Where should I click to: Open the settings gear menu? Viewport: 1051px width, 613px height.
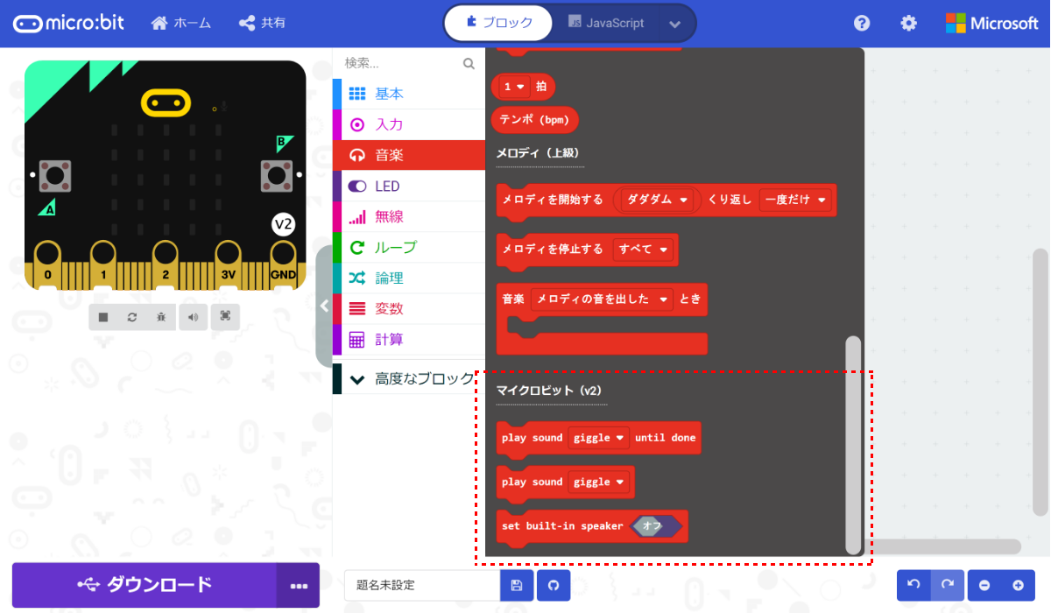908,23
